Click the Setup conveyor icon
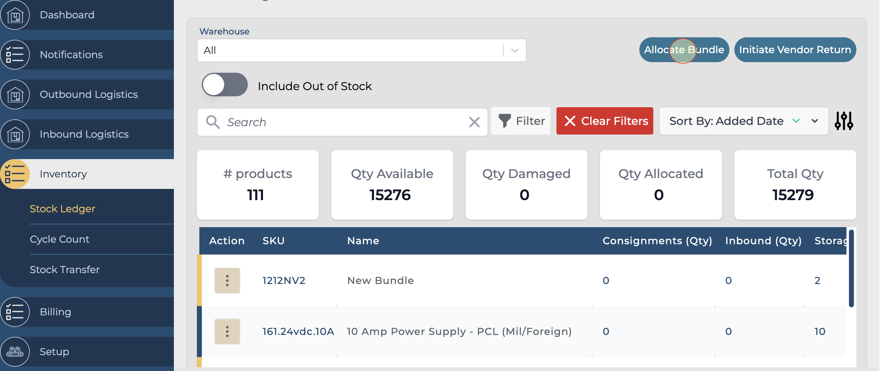 coord(15,351)
